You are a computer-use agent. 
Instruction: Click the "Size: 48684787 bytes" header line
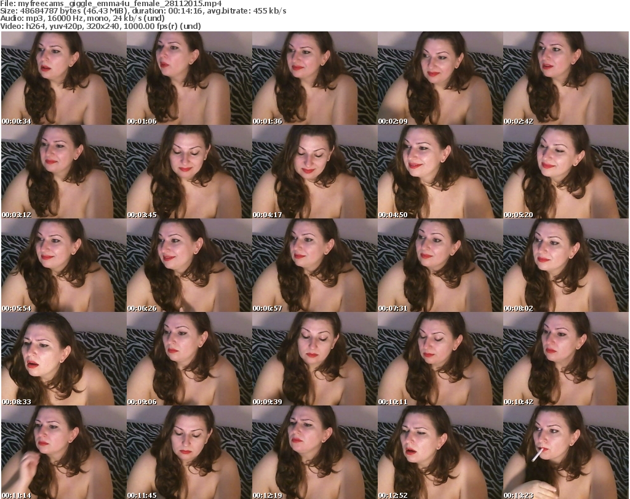[143, 11]
